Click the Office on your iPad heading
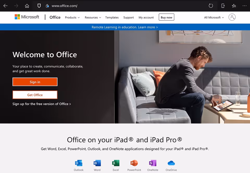 click(x=124, y=140)
